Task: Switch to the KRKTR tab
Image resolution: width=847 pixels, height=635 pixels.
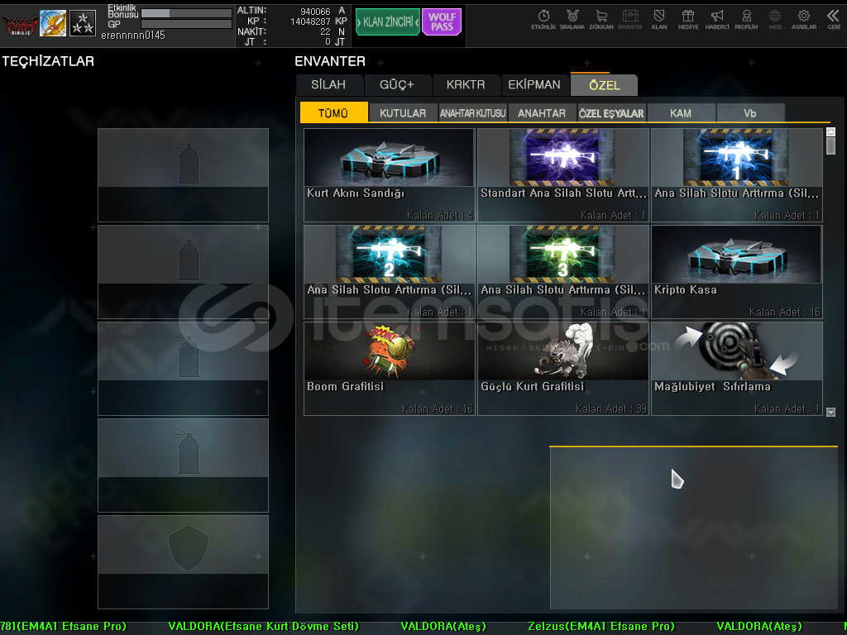Action: 466,85
